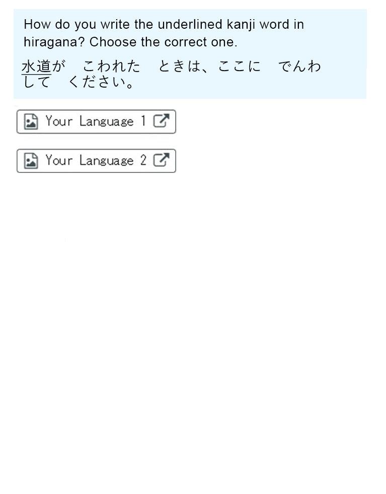Click the phrase ときは、 in the sentence
Screen dimensions: 386x494
[x=183, y=67]
